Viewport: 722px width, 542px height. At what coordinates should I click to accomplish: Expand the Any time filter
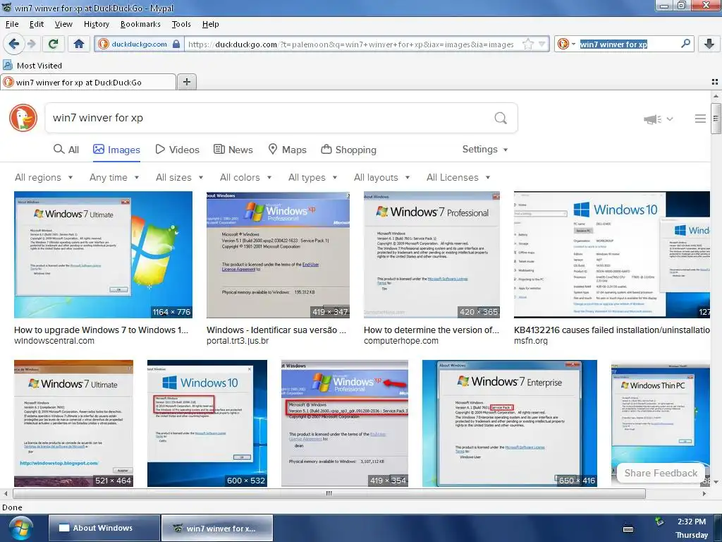(114, 177)
